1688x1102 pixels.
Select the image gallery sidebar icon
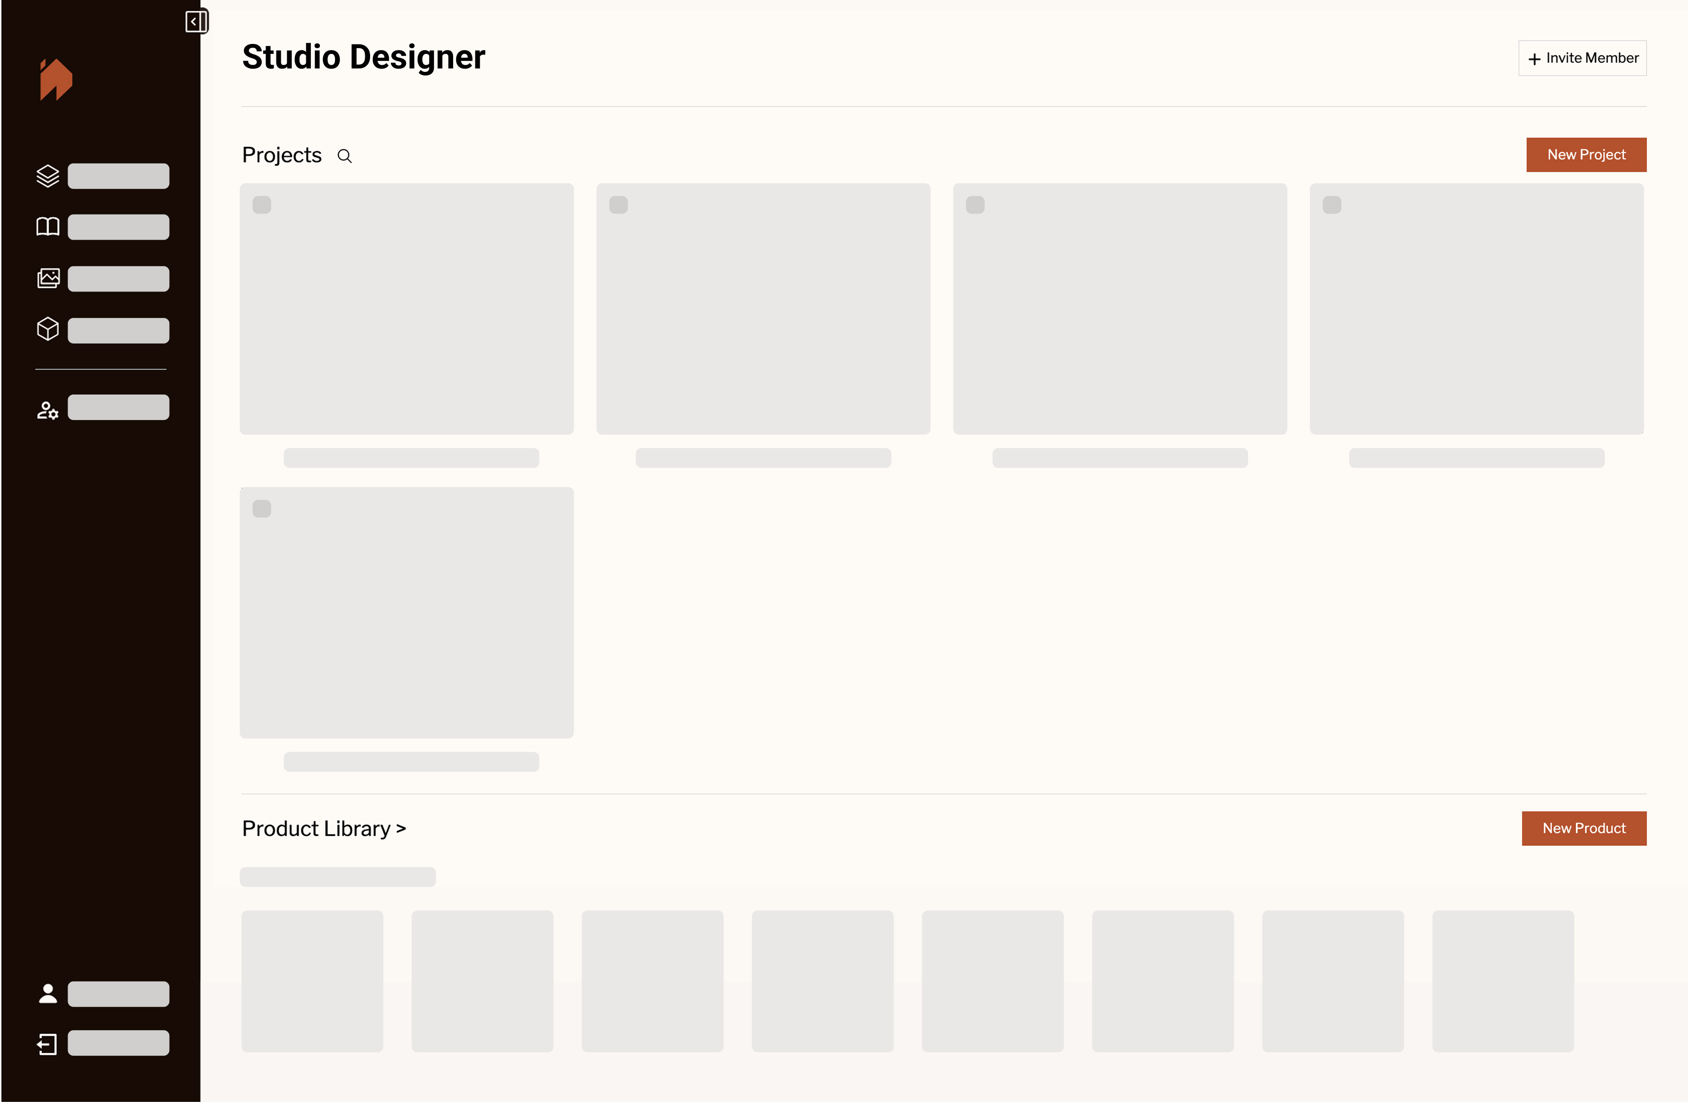point(48,278)
